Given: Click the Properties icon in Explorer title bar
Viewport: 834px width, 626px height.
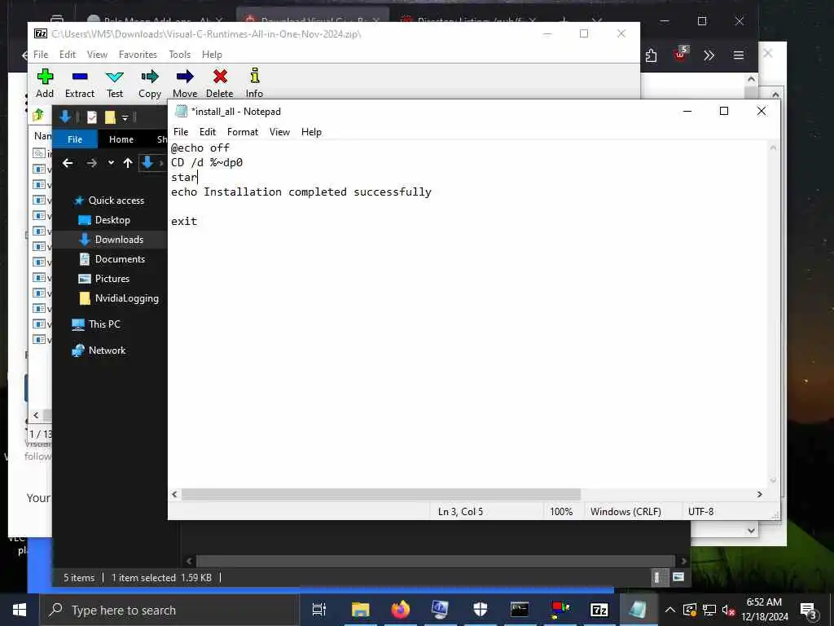Looking at the screenshot, I should [x=92, y=117].
